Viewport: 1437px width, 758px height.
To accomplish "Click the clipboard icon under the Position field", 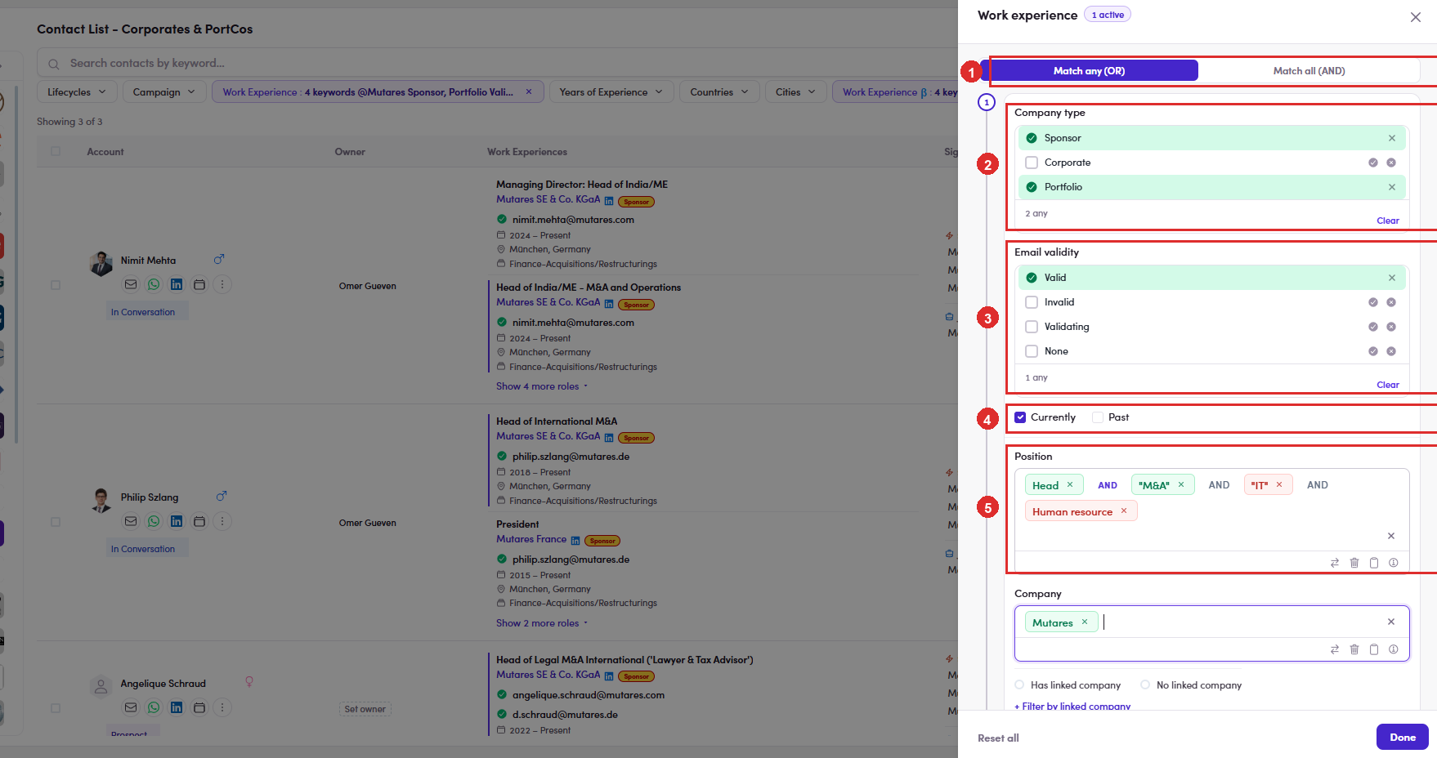I will click(x=1374, y=563).
